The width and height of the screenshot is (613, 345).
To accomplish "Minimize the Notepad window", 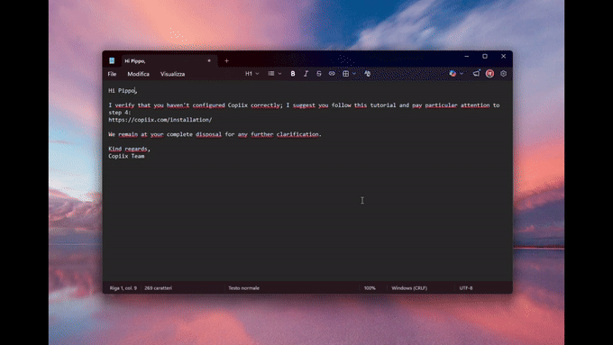I will 466,56.
